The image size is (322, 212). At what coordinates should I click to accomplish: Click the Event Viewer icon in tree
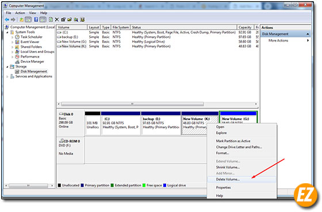17,42
